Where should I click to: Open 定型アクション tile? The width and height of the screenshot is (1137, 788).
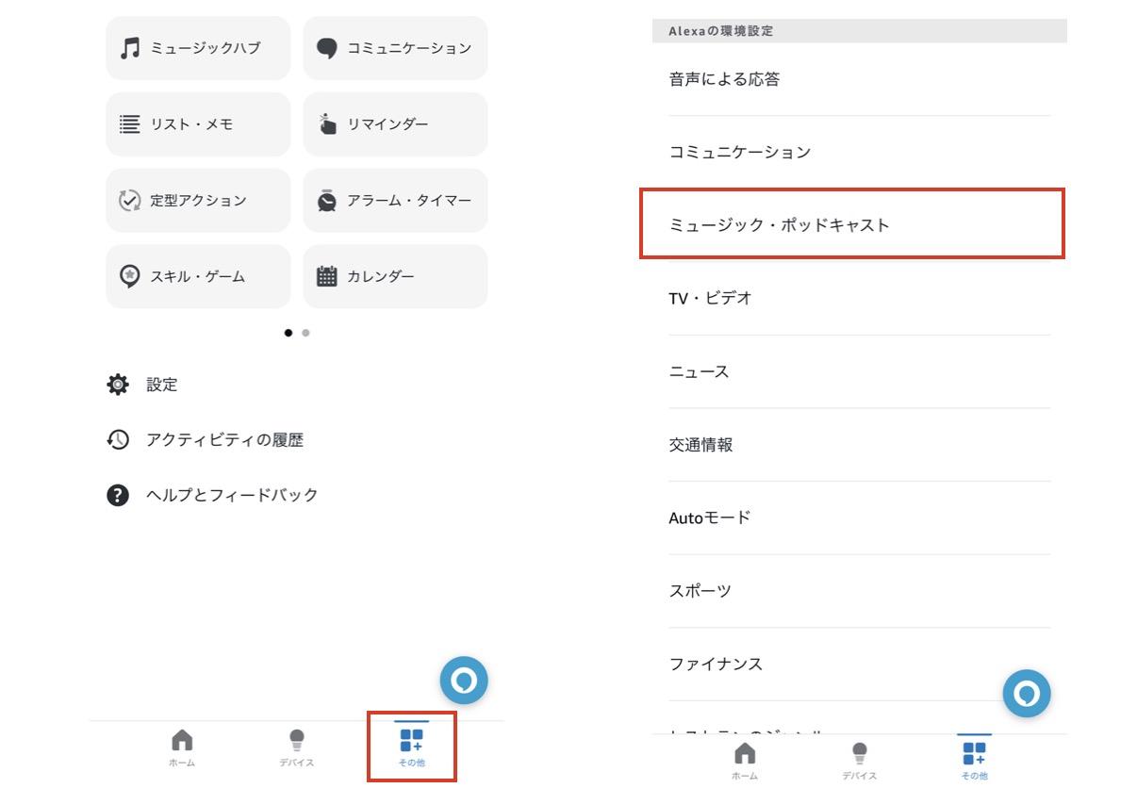pyautogui.click(x=198, y=201)
